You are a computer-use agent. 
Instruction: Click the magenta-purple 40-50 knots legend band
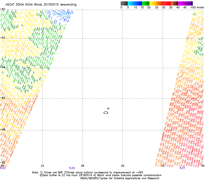[185, 3]
